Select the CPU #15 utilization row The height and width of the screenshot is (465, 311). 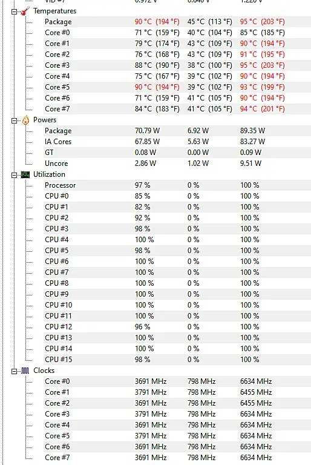177,360
